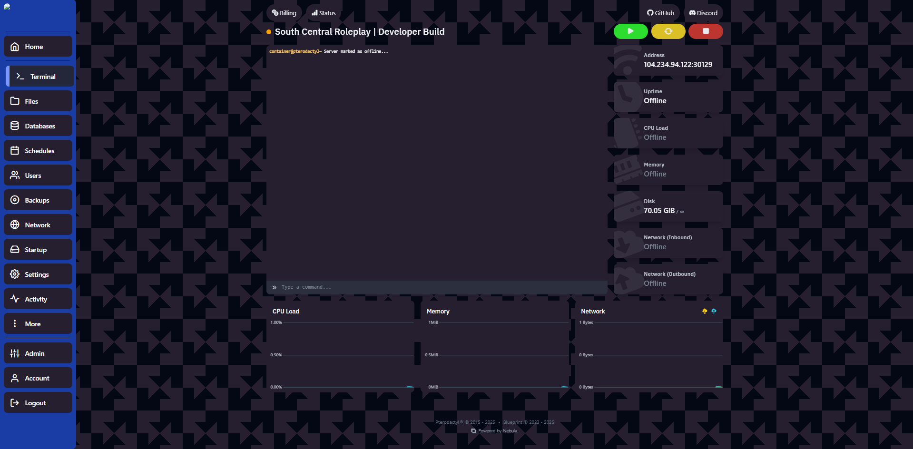This screenshot has height=449, width=913.
Task: Restart the server using the yellow button
Action: pos(668,31)
